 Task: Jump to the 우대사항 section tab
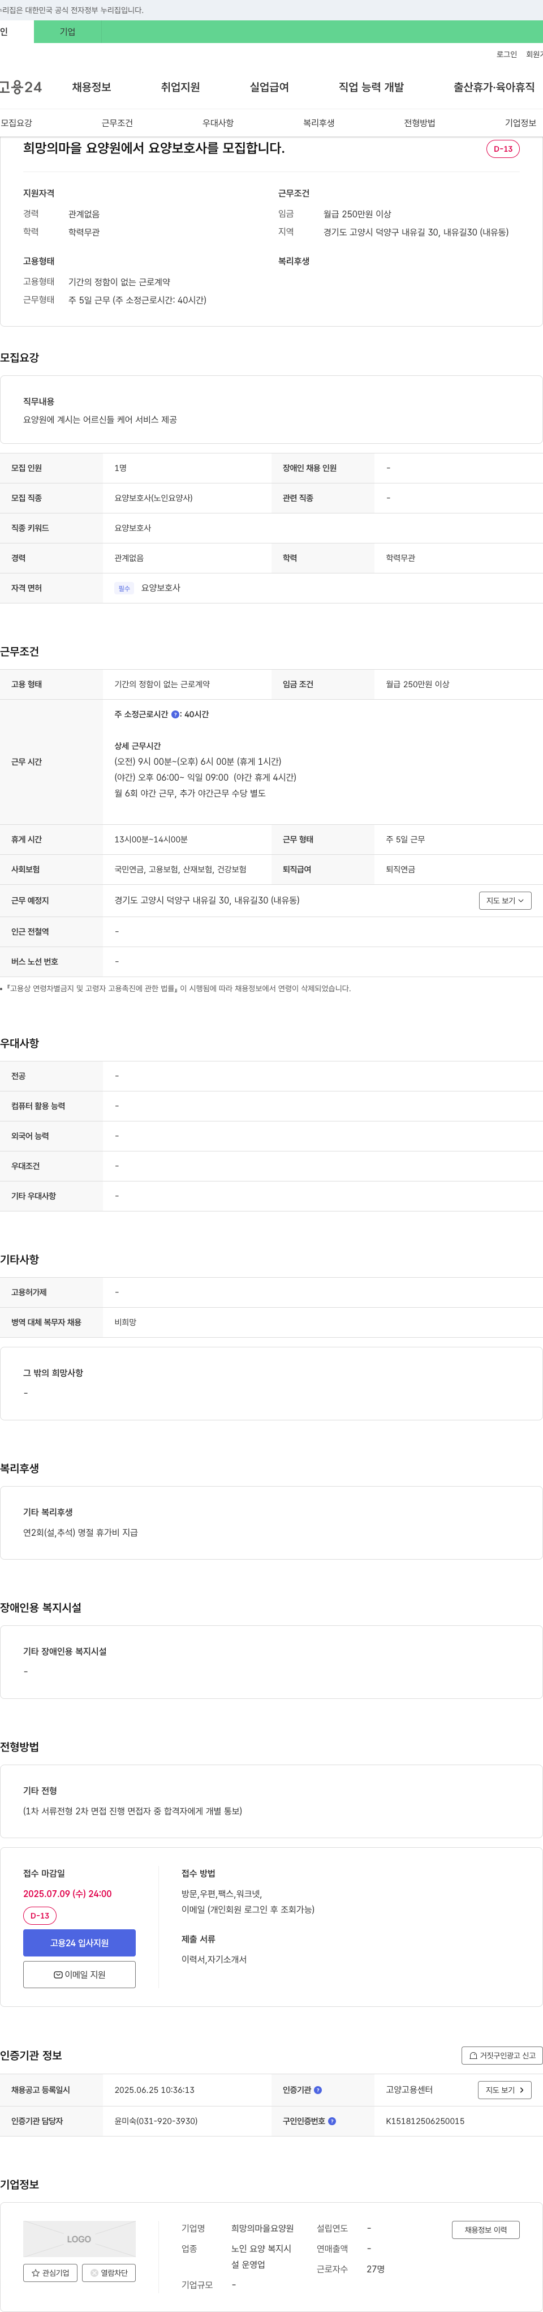[218, 123]
